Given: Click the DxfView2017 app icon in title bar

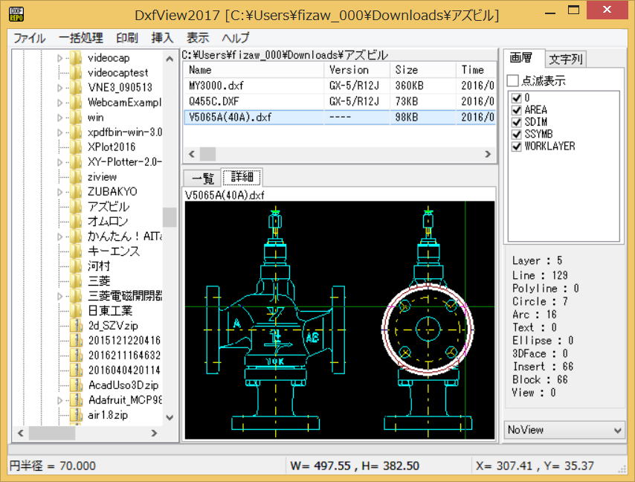Looking at the screenshot, I should coord(16,15).
